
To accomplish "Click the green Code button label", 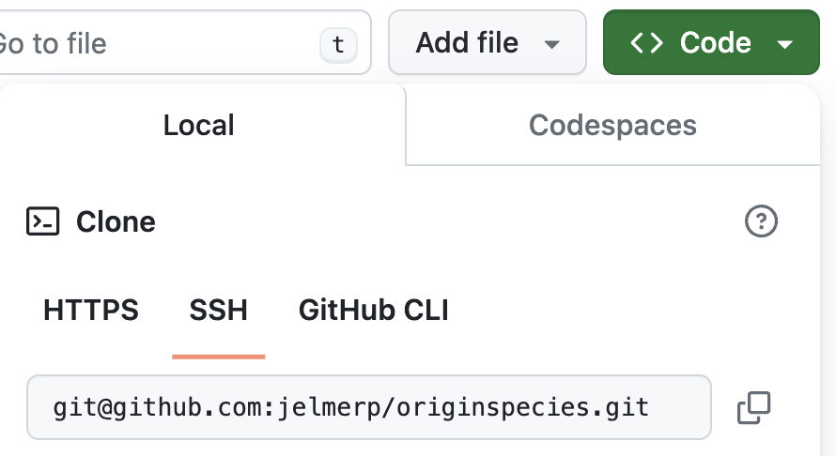I will [x=715, y=43].
